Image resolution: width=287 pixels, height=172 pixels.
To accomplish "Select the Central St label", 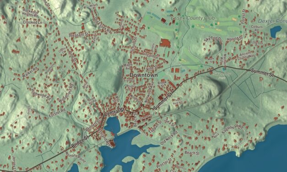I will [x=114, y=112].
